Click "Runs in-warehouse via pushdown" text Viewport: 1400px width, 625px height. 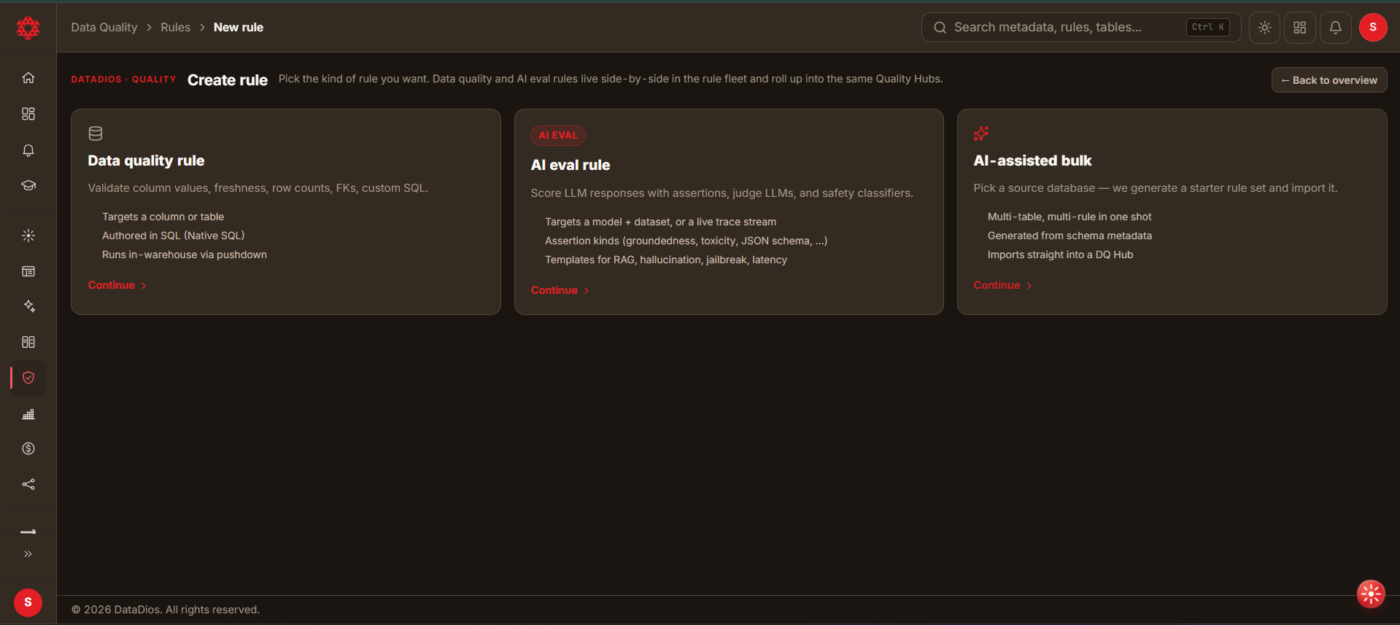click(185, 255)
